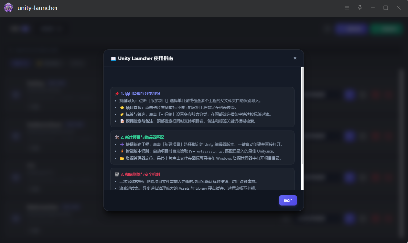The height and width of the screenshot is (243, 408).
Task: Click the 资源管理器定位 bullet label
Action: click(139, 158)
